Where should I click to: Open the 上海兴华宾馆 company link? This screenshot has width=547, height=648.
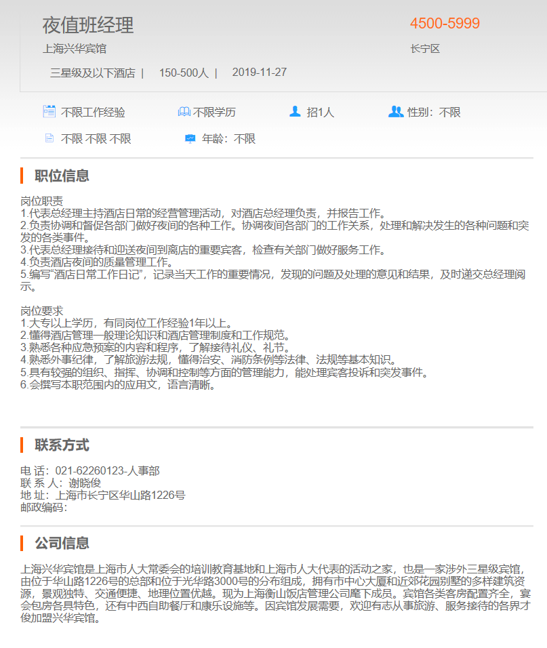click(x=74, y=49)
